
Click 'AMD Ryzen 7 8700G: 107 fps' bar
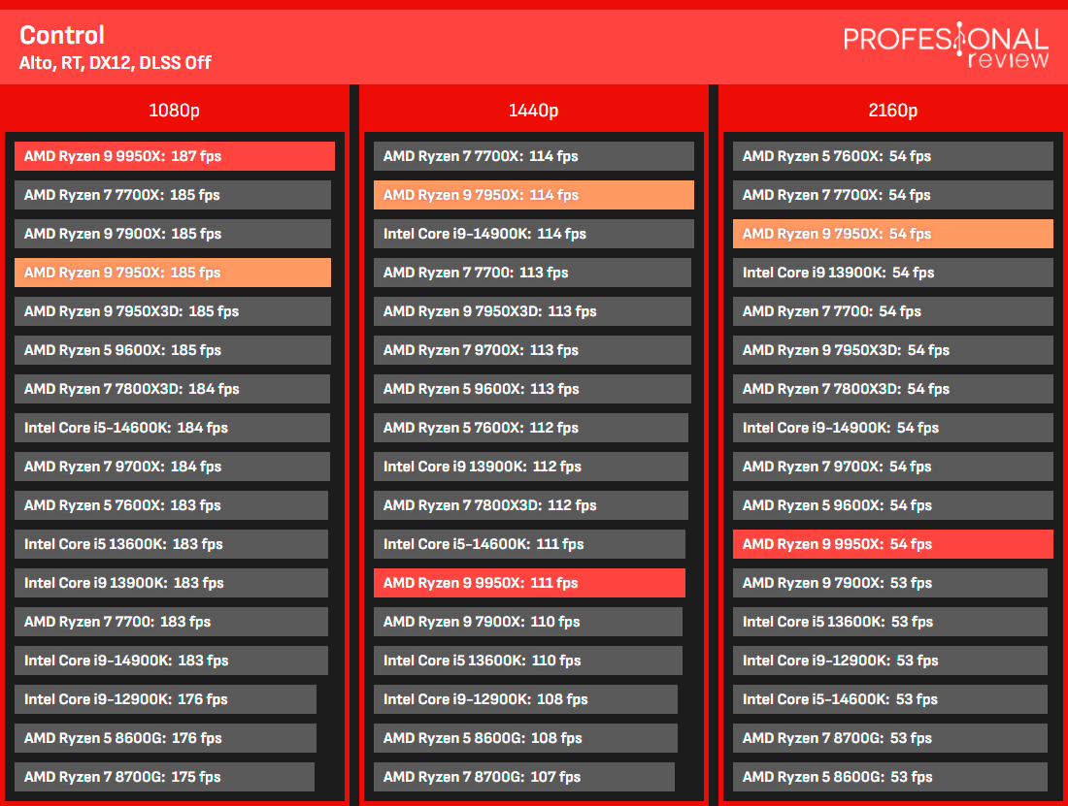point(524,776)
